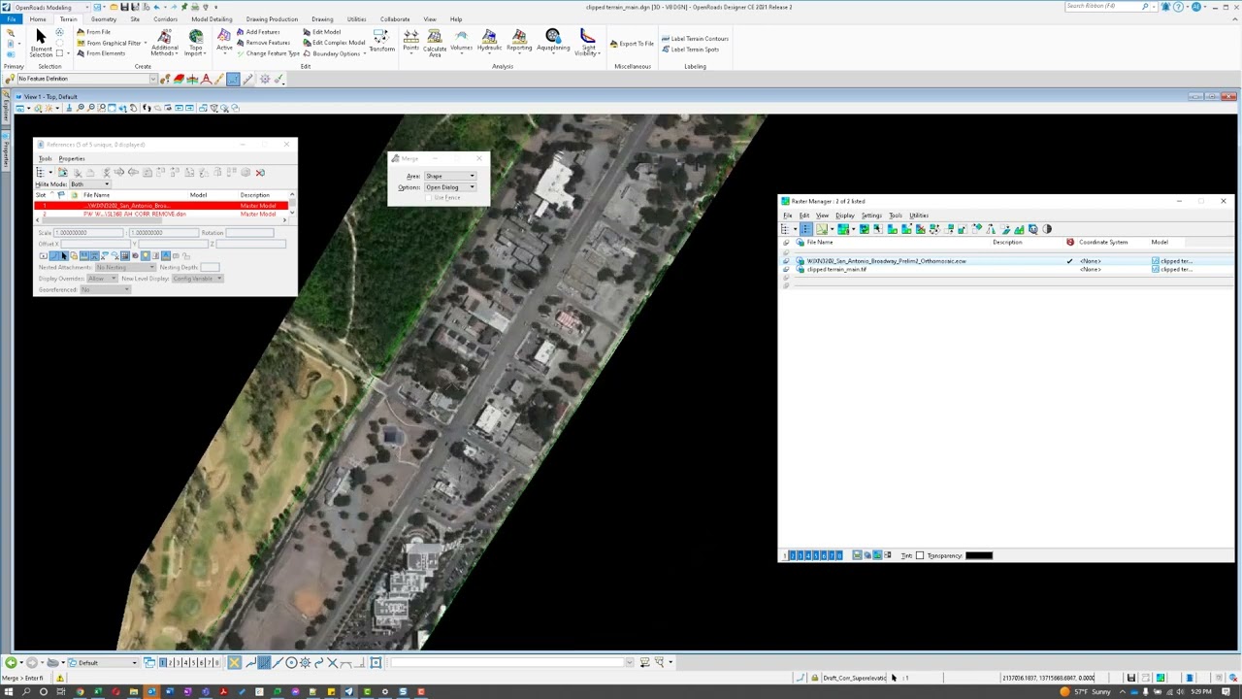Click the contrast half-circle icon in Raster Manager
Screen dimensions: 1242x699
(x=1047, y=229)
